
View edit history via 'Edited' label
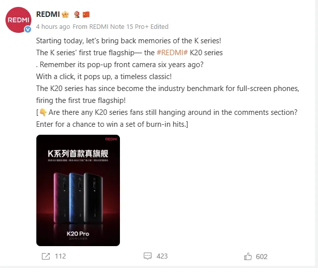pos(159,27)
